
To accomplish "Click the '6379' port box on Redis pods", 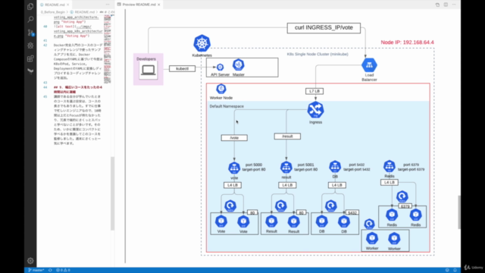I will (x=405, y=206).
